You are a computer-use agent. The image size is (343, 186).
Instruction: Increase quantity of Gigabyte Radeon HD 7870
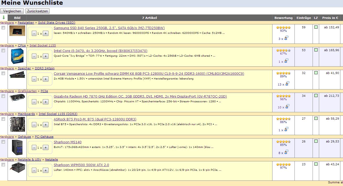(x=46, y=102)
